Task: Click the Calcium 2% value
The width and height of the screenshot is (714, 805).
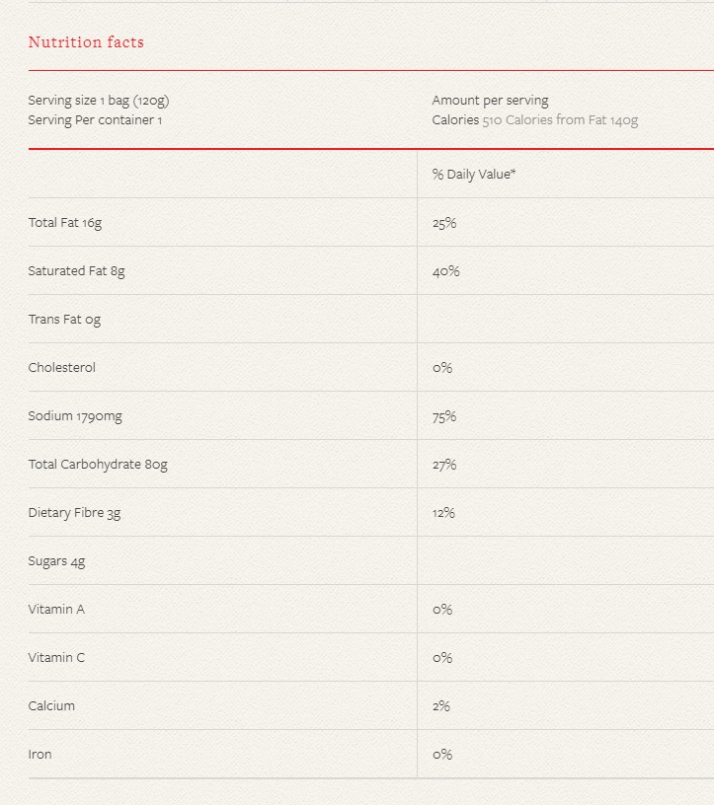Action: click(441, 706)
